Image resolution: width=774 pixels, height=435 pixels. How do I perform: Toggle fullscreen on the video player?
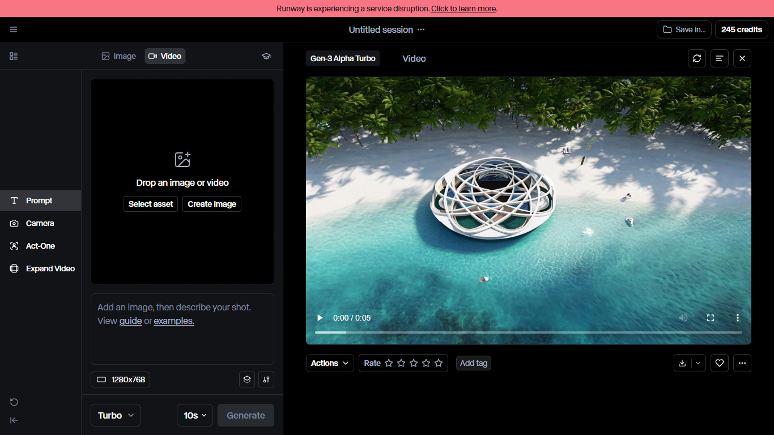[711, 318]
